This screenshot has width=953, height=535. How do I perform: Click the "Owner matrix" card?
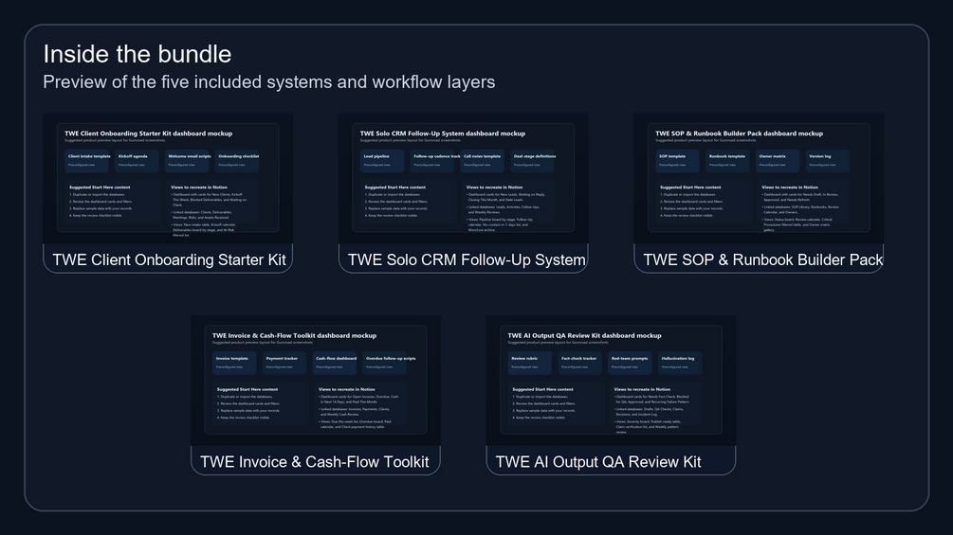click(x=778, y=161)
